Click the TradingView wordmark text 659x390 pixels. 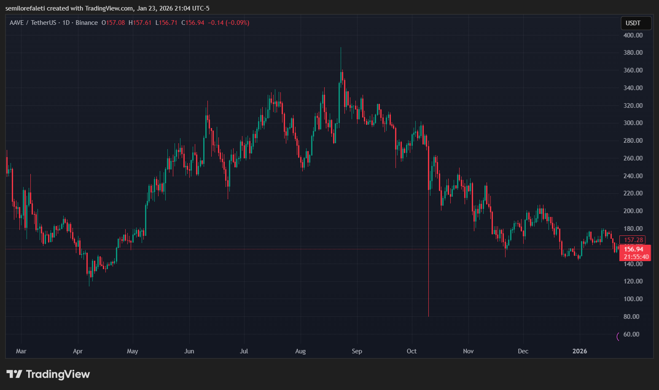(58, 374)
